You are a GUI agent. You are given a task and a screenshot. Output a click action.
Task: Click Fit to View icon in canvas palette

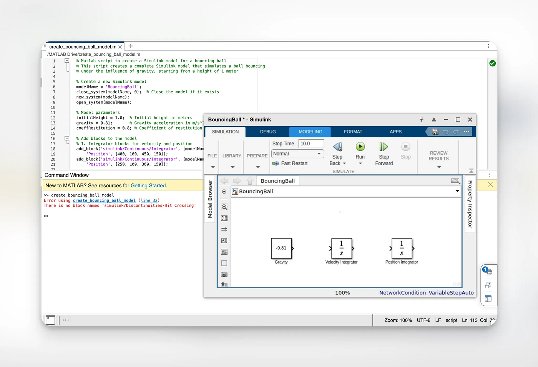pos(224,218)
